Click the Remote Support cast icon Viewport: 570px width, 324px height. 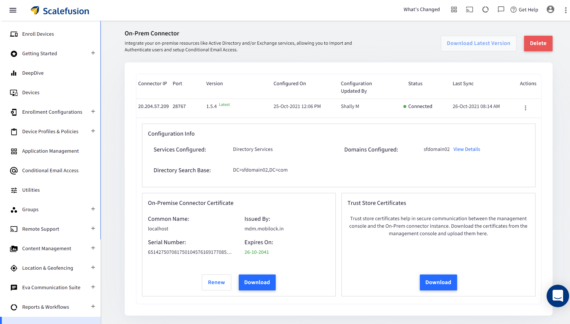tap(14, 229)
